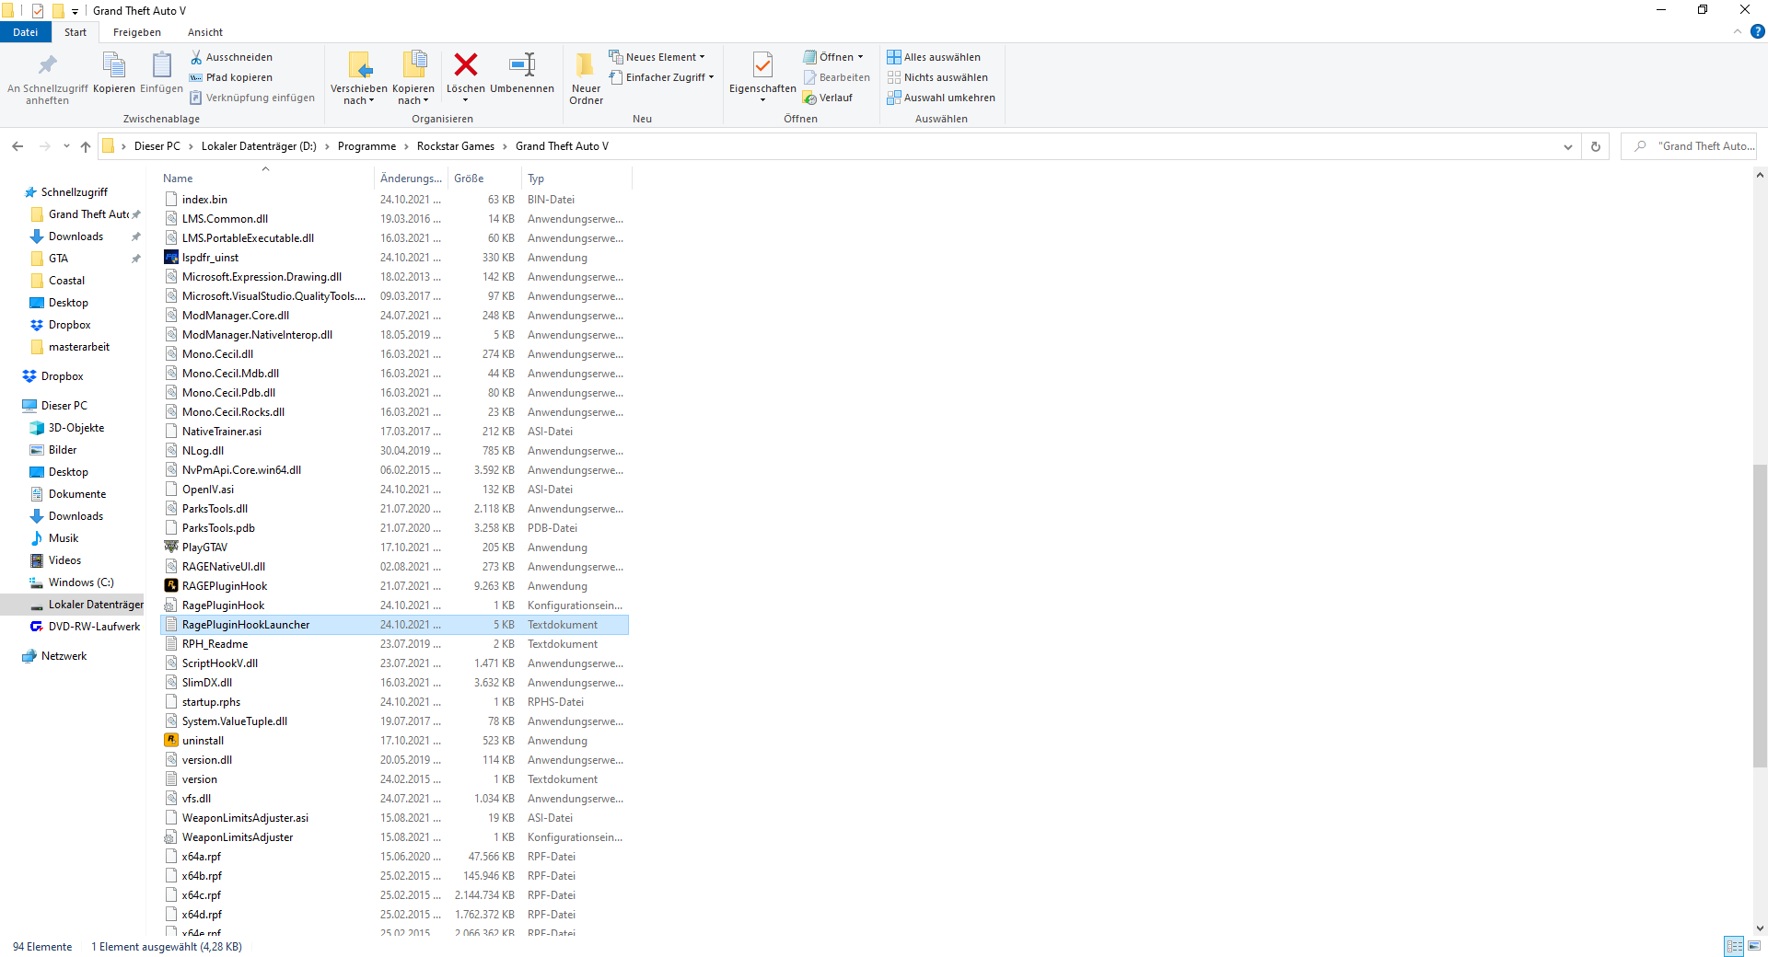Click Ausschneiden scissors button
Image resolution: width=1768 pixels, height=957 pixels.
pos(231,57)
